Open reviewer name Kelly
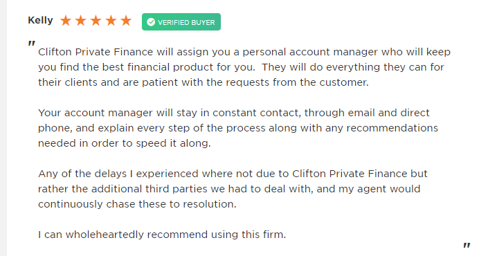This screenshot has height=256, width=479. tap(40, 21)
